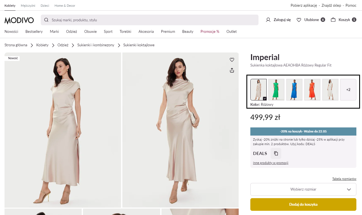362x215 pixels.
Task: Add dress to favorites with image heart icon
Action: pos(232,60)
